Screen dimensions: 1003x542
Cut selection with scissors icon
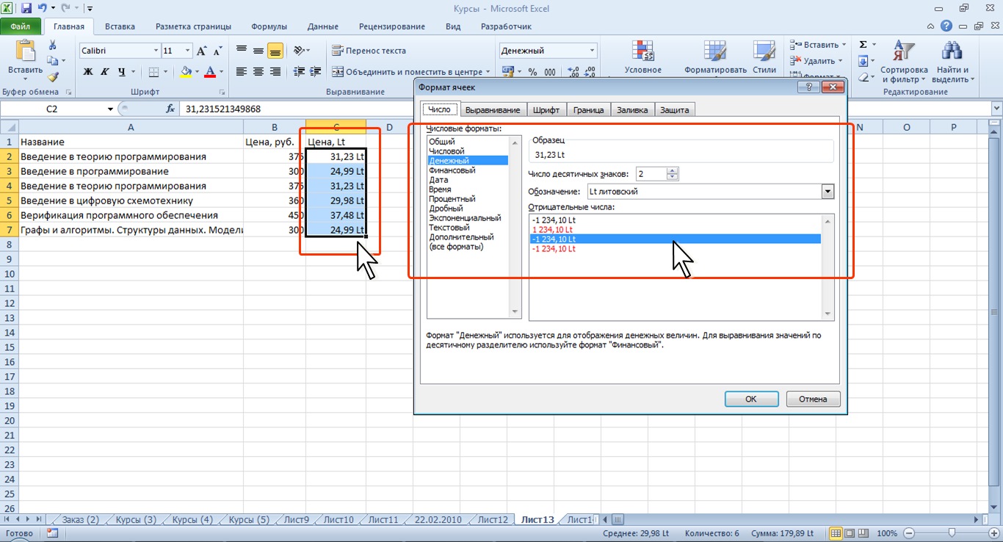(52, 46)
